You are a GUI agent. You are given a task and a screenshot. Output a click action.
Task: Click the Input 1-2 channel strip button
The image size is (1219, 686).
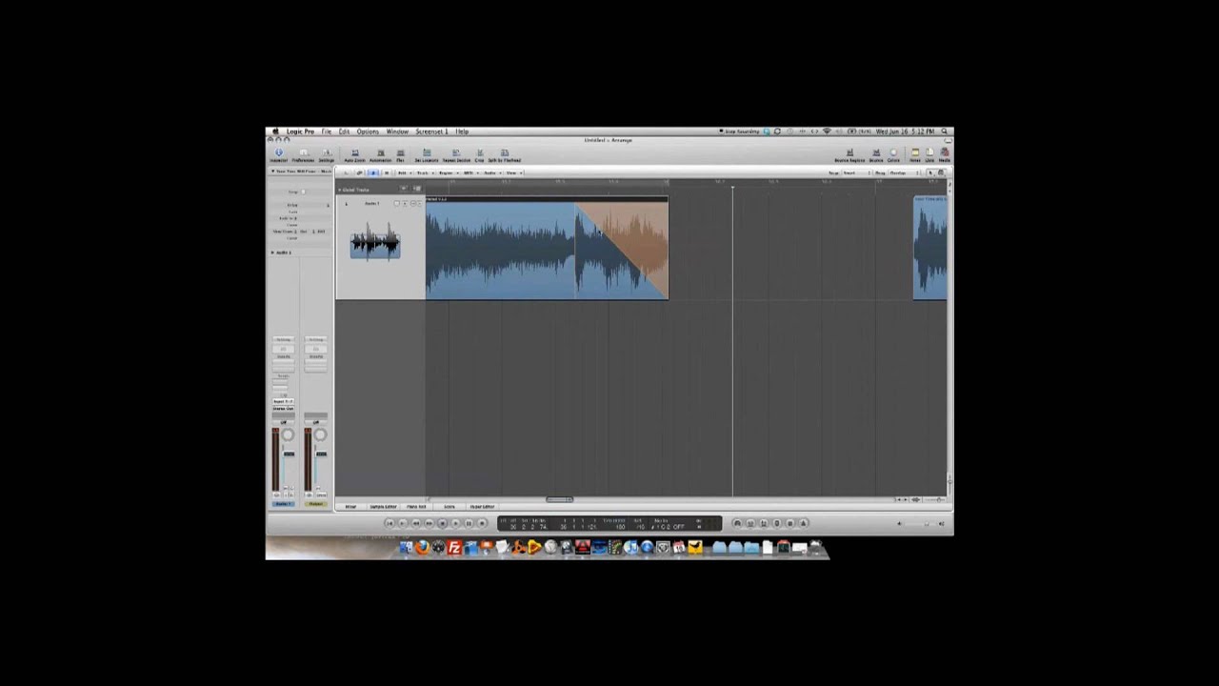[283, 402]
